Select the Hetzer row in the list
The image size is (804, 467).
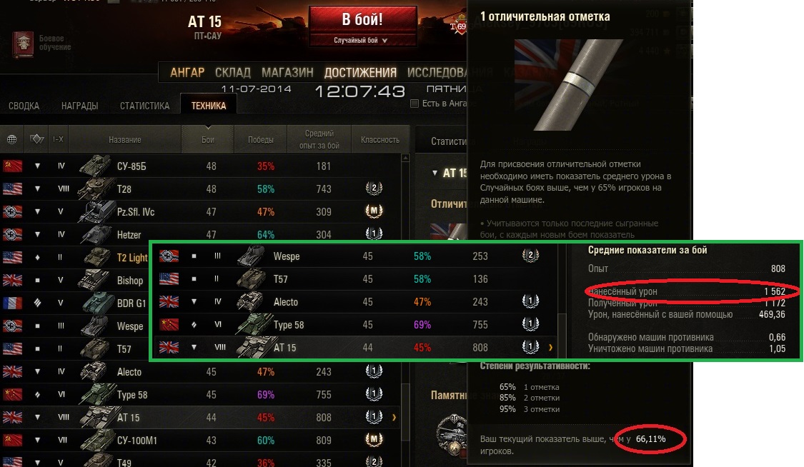pyautogui.click(x=200, y=234)
